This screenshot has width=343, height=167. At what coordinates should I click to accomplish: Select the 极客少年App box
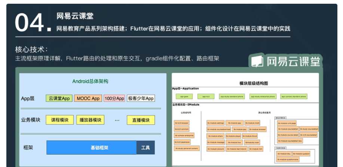click(141, 98)
